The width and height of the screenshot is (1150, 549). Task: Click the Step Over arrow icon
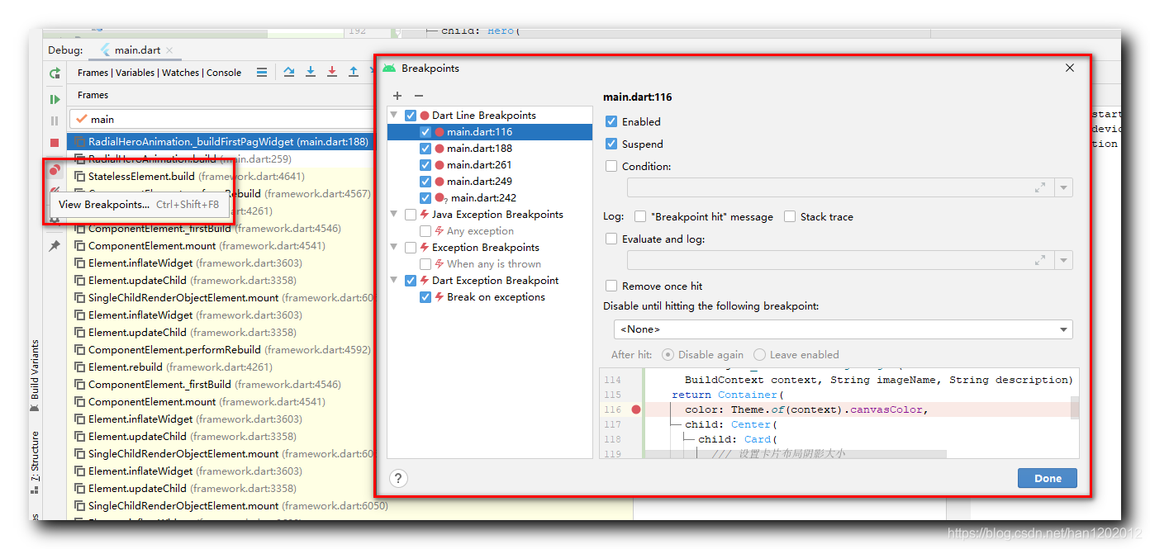(289, 72)
